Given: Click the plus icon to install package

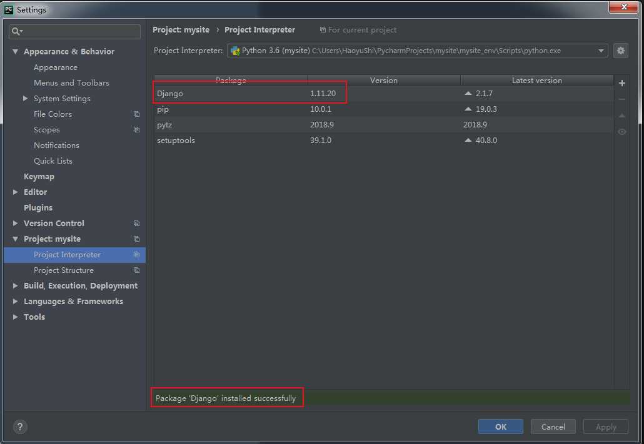Looking at the screenshot, I should 622,83.
